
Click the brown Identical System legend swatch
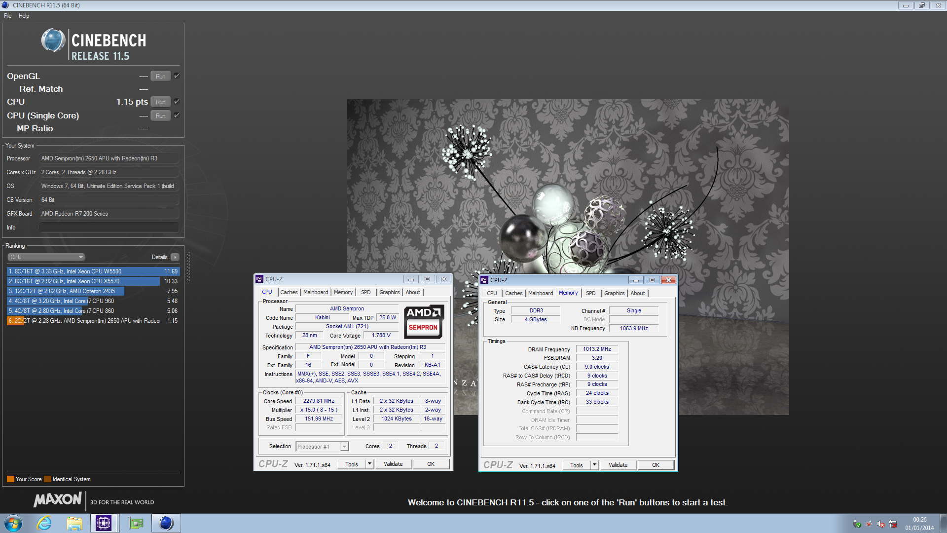click(x=47, y=479)
